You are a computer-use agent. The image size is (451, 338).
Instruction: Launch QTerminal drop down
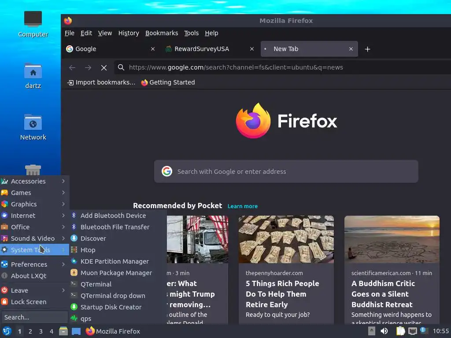118,295
